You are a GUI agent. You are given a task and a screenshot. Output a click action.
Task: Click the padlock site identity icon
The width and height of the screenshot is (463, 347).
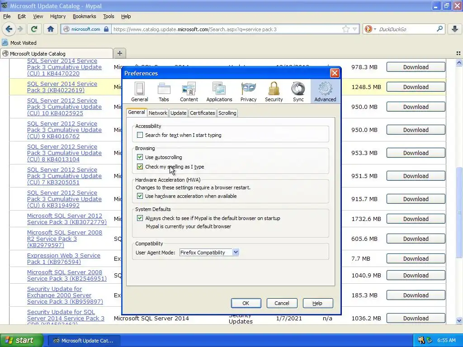tap(106, 29)
